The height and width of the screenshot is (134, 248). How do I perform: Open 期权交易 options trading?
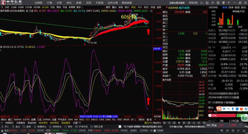[x=97, y=126]
